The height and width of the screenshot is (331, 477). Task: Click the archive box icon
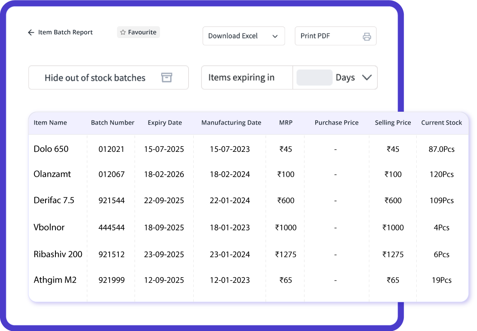click(x=167, y=77)
